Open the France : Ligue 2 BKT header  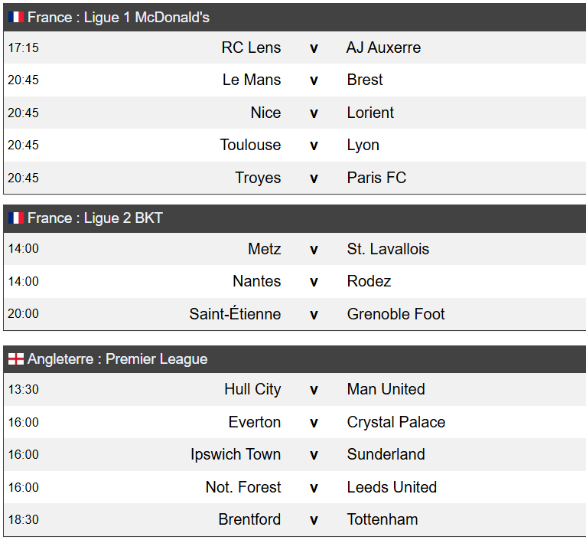295,218
